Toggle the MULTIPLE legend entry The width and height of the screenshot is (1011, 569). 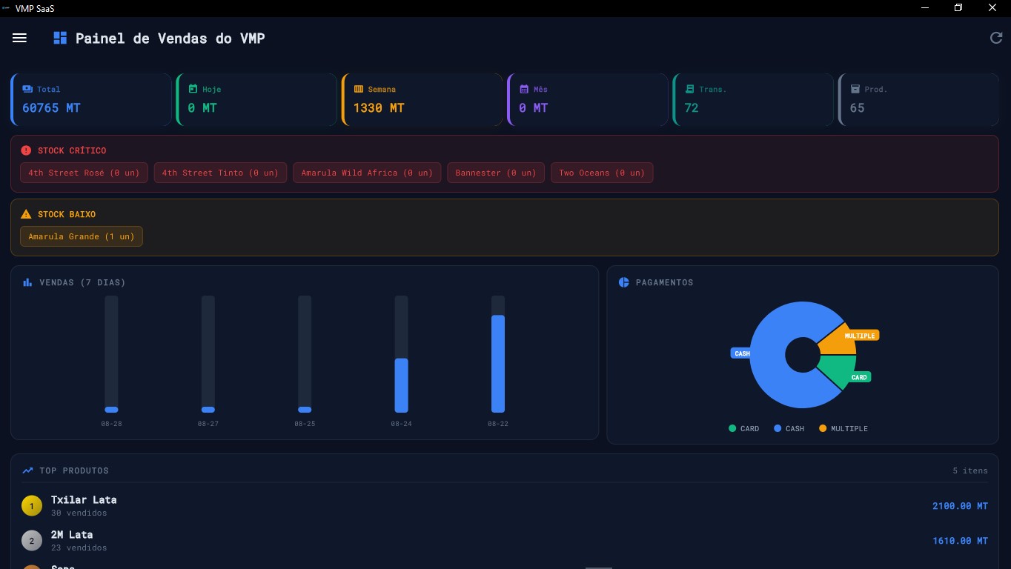(843, 428)
